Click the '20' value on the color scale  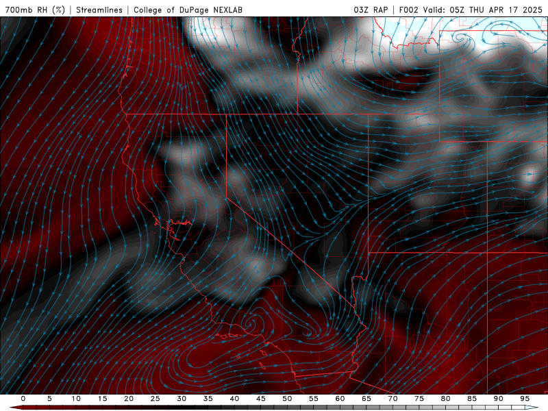click(x=129, y=399)
